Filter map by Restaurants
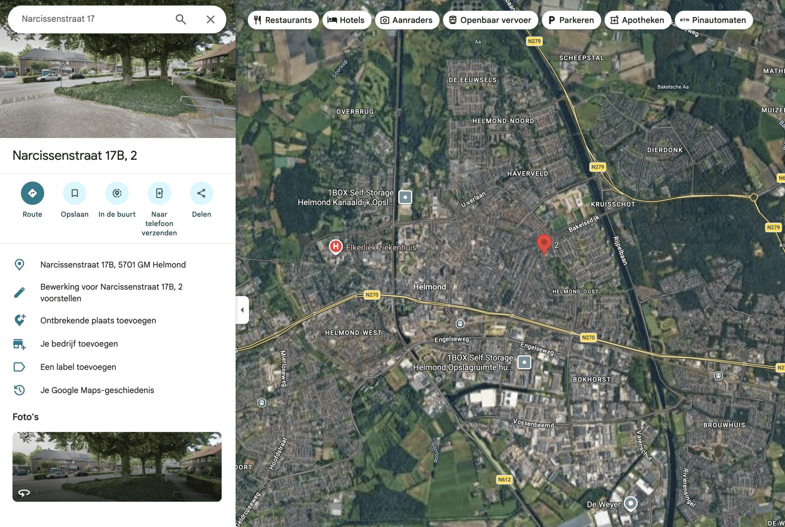This screenshot has width=785, height=527. (x=283, y=20)
